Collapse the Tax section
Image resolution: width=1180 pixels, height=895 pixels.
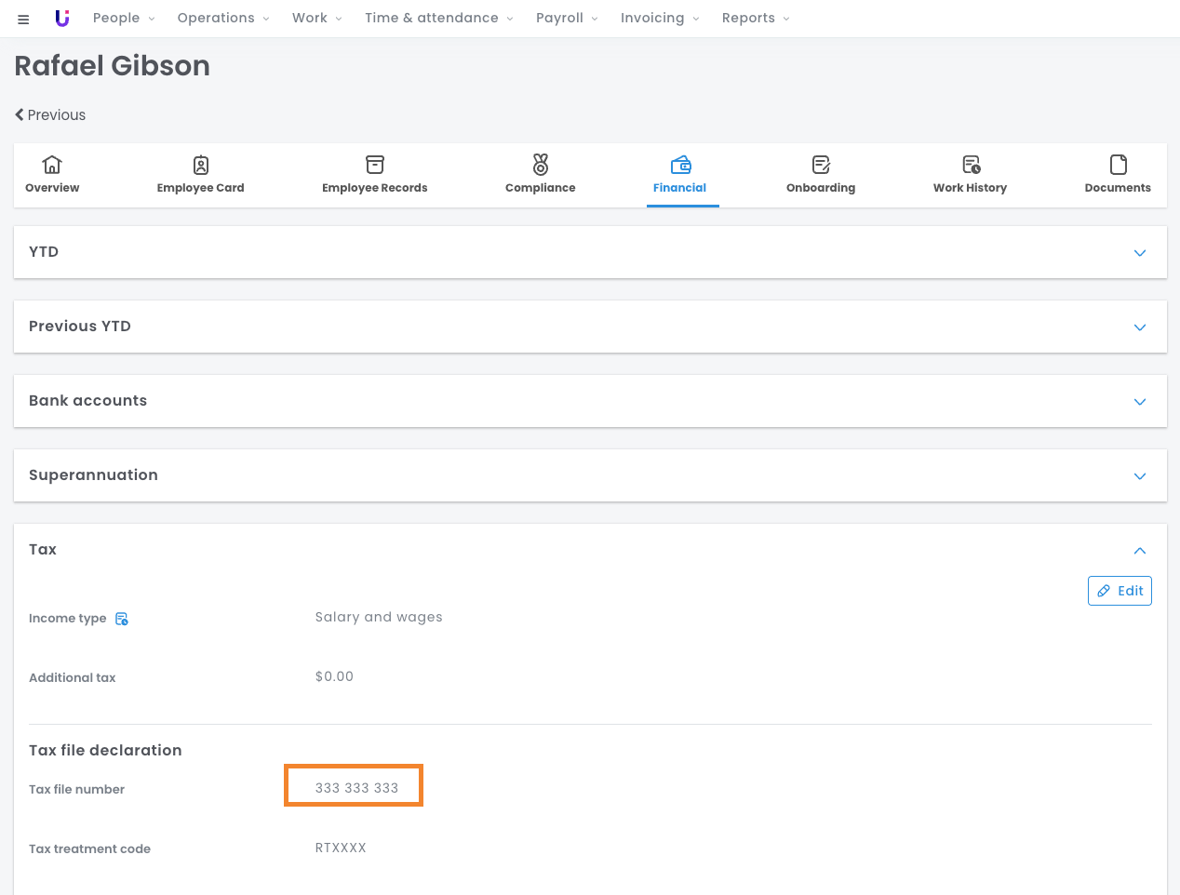(1140, 551)
